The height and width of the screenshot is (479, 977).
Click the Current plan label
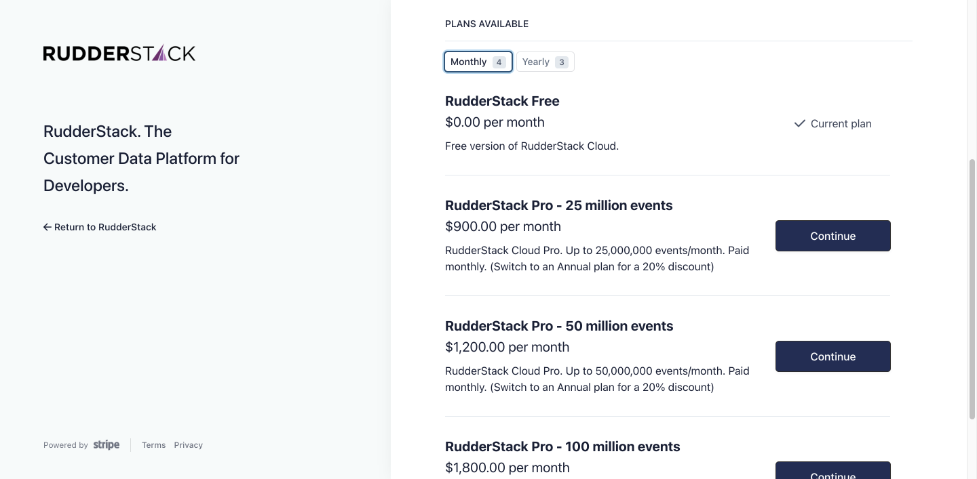[841, 123]
